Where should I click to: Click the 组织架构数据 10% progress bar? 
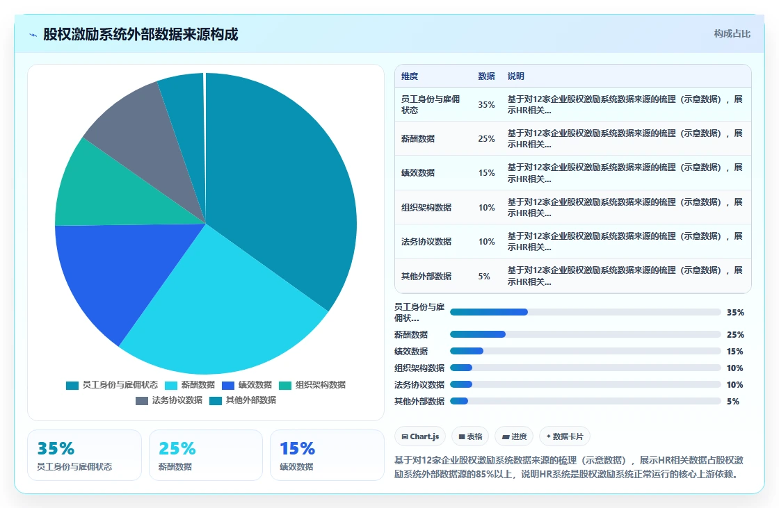[x=585, y=368]
